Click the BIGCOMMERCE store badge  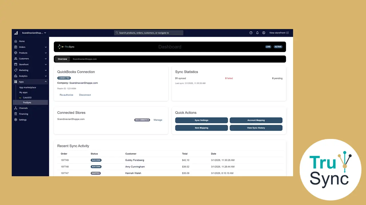point(142,120)
